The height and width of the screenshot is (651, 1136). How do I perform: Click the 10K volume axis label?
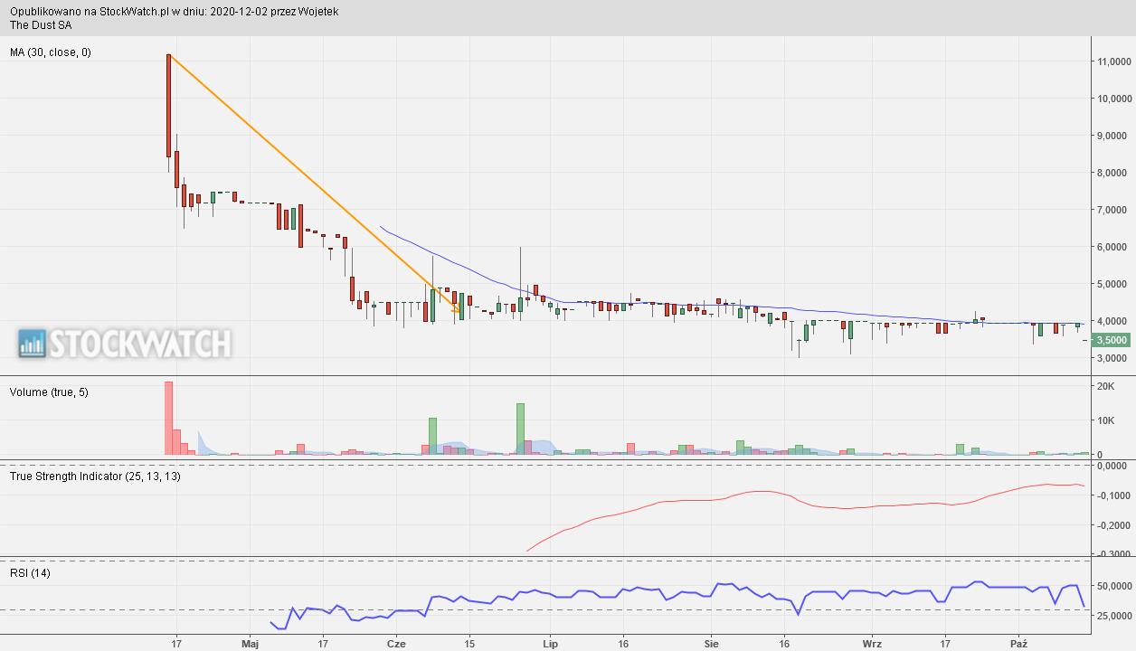(1105, 420)
